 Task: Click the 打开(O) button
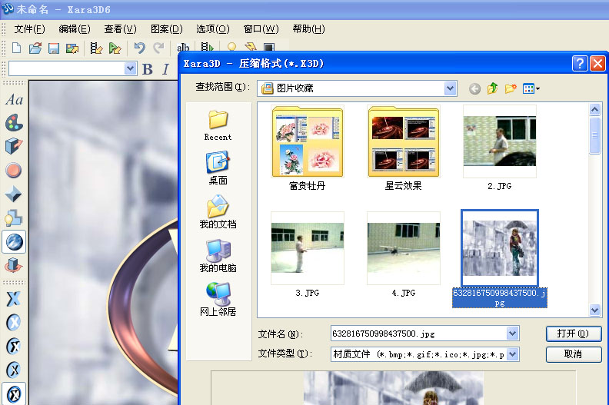(574, 334)
